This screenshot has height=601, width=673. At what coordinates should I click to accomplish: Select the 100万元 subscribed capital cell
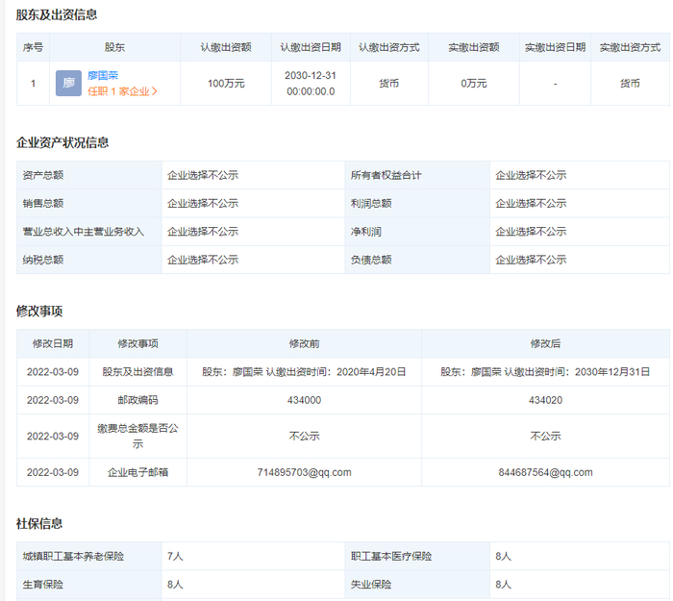pos(226,84)
